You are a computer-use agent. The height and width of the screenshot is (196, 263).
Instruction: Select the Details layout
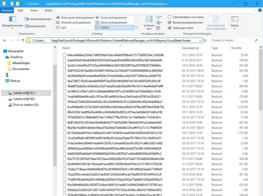114,27
